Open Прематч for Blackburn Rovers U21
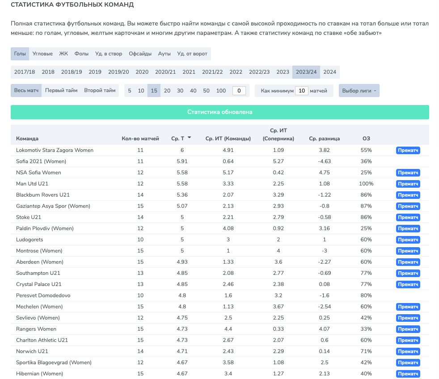This screenshot has height=379, width=439. click(x=408, y=195)
